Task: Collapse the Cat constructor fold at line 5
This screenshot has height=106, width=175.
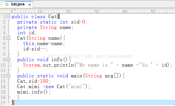Action: [8, 38]
